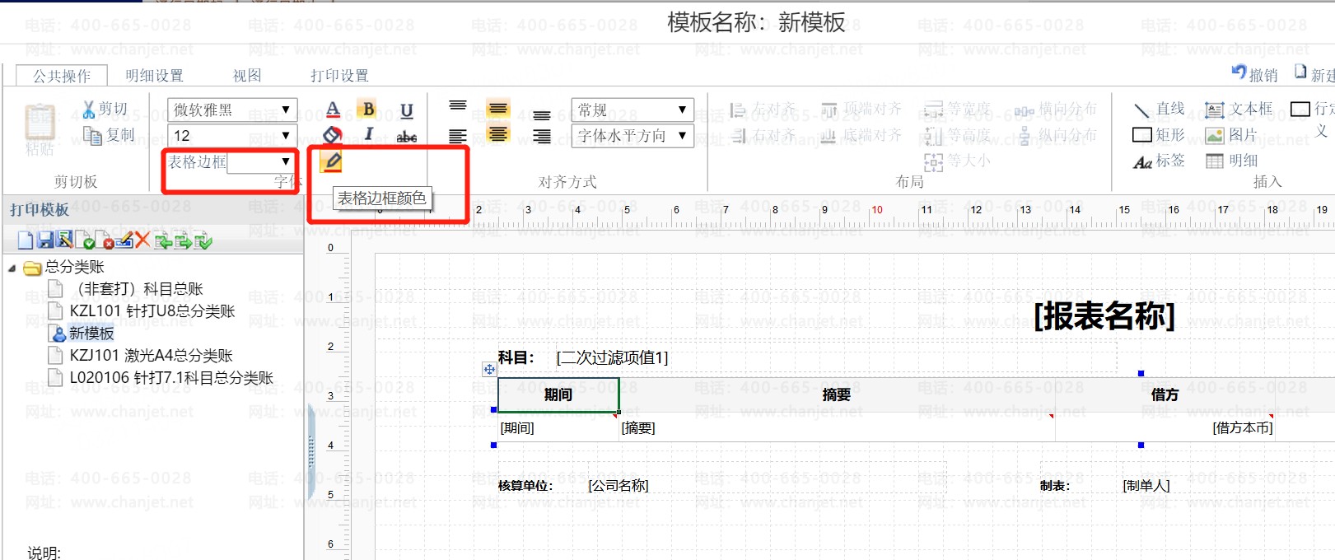Toggle italic I formatting

click(x=368, y=133)
